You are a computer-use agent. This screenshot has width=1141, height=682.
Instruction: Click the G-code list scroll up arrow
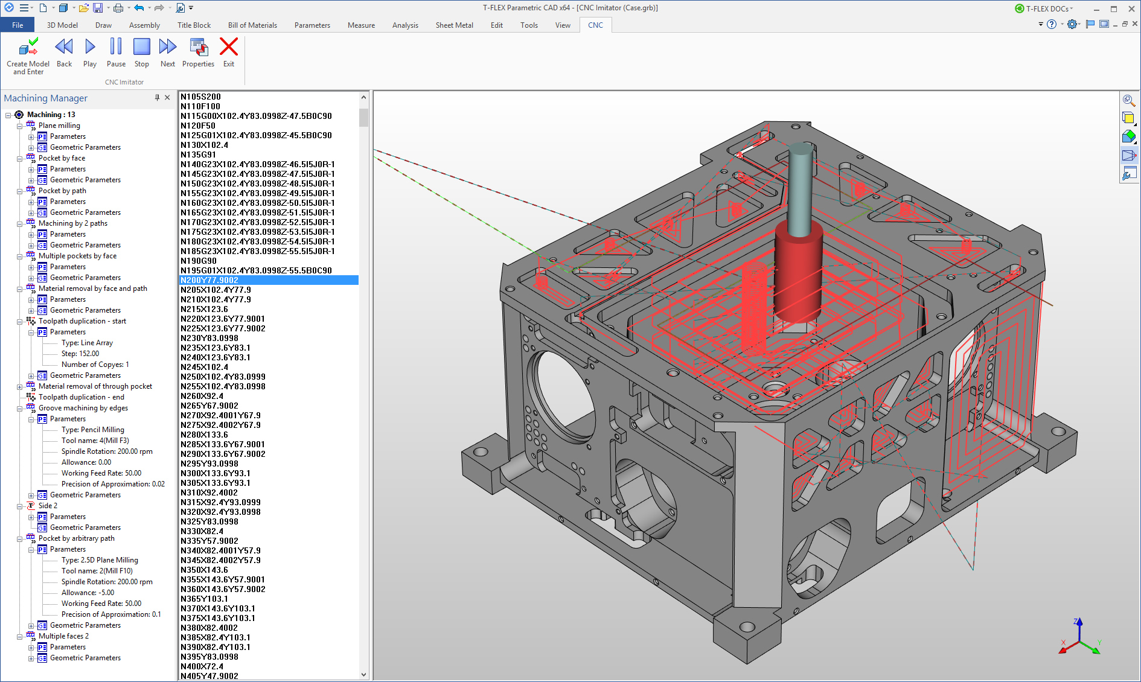coord(363,97)
